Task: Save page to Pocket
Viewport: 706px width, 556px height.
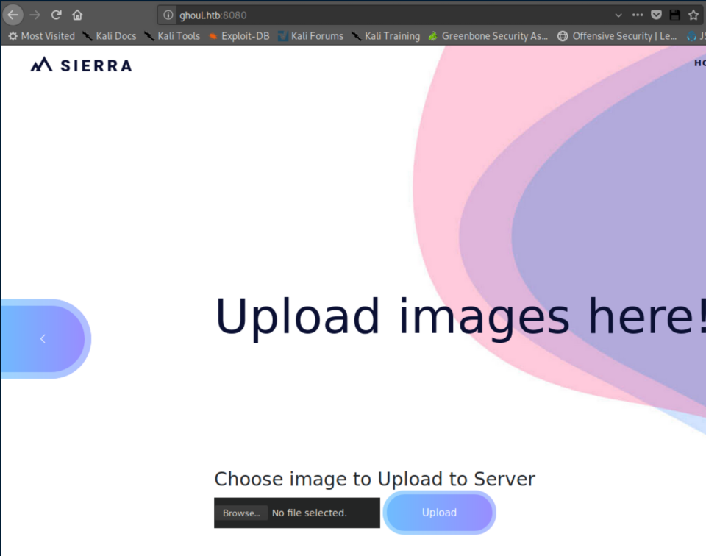Action: pyautogui.click(x=657, y=15)
